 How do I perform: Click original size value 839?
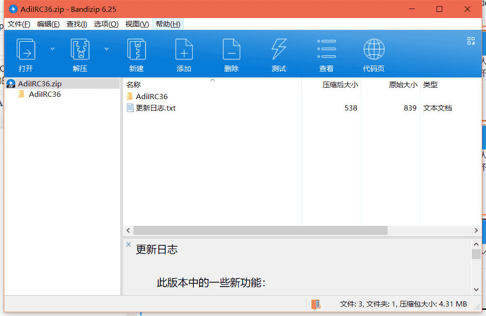[410, 108]
